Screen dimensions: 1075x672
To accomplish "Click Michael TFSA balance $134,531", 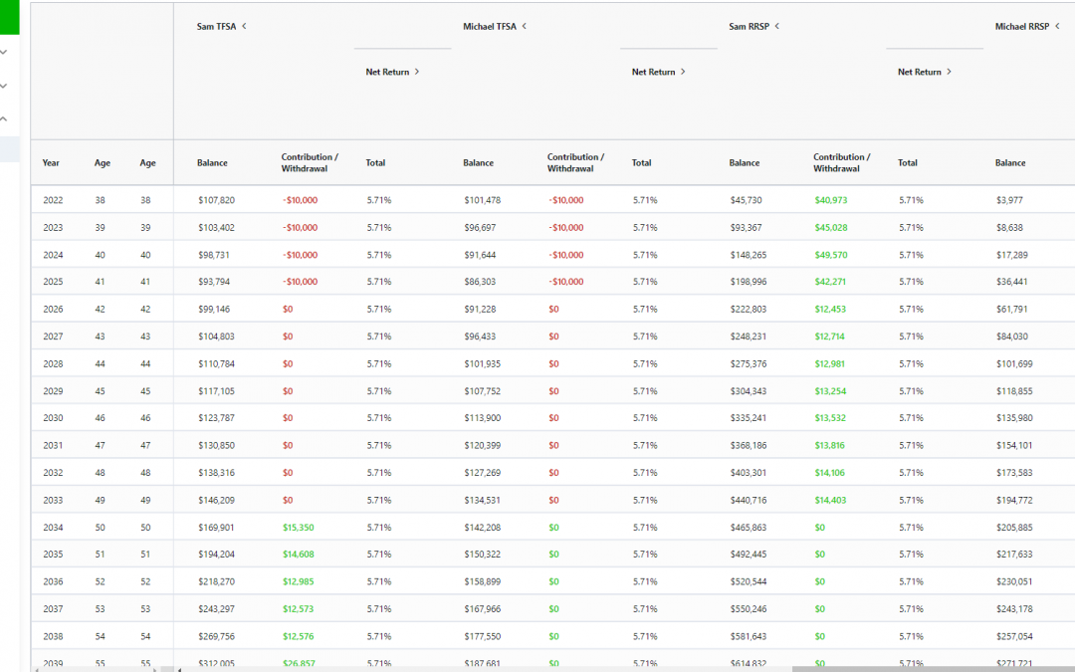I will click(x=483, y=500).
